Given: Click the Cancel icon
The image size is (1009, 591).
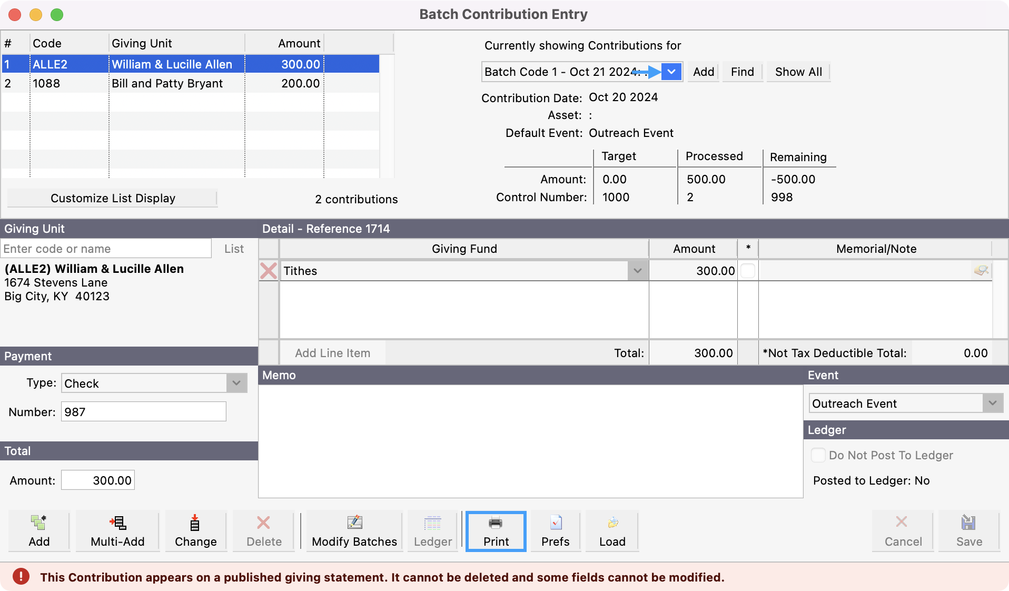Looking at the screenshot, I should 902,530.
